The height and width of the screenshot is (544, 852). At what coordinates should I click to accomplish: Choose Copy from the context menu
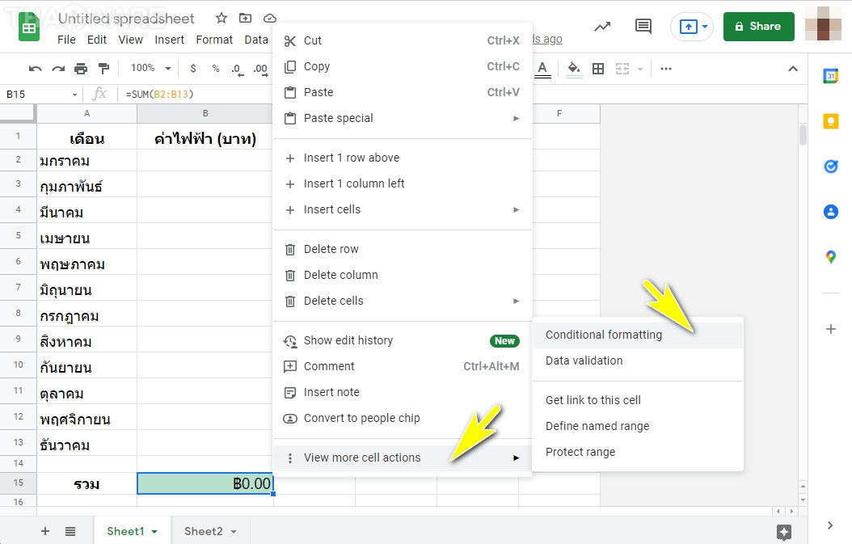pyautogui.click(x=402, y=66)
